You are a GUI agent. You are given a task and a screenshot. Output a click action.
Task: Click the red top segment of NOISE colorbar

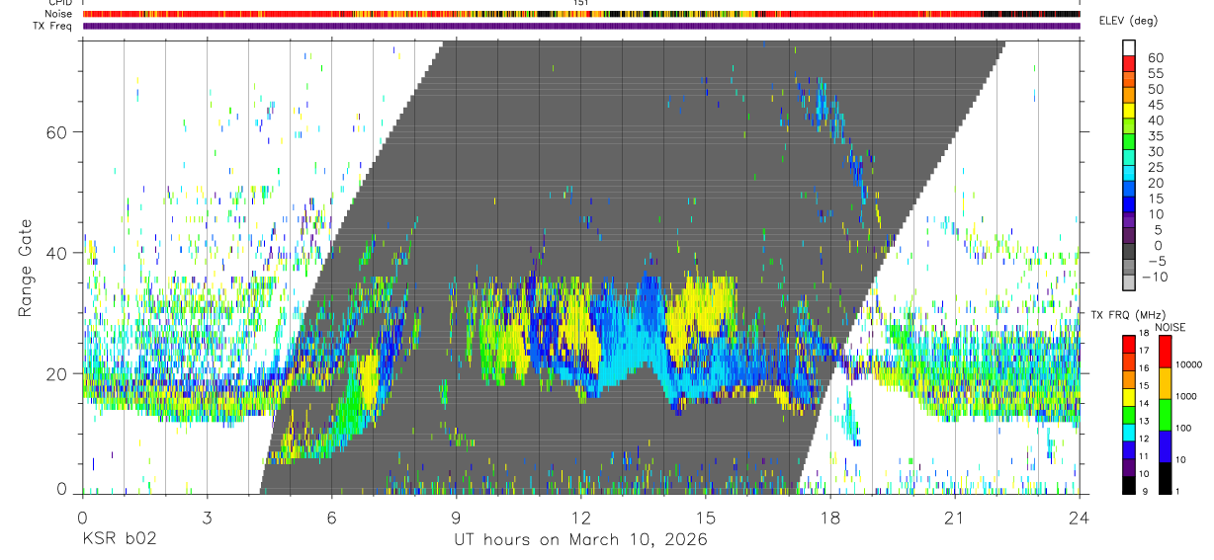(1166, 352)
